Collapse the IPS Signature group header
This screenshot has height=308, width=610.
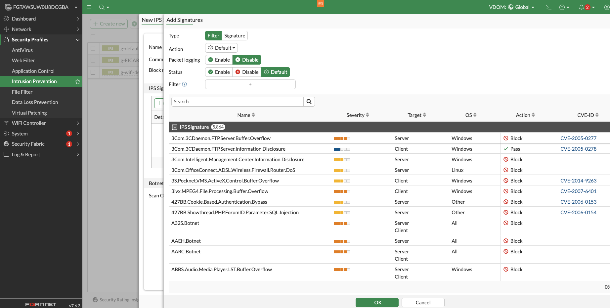pos(175,127)
